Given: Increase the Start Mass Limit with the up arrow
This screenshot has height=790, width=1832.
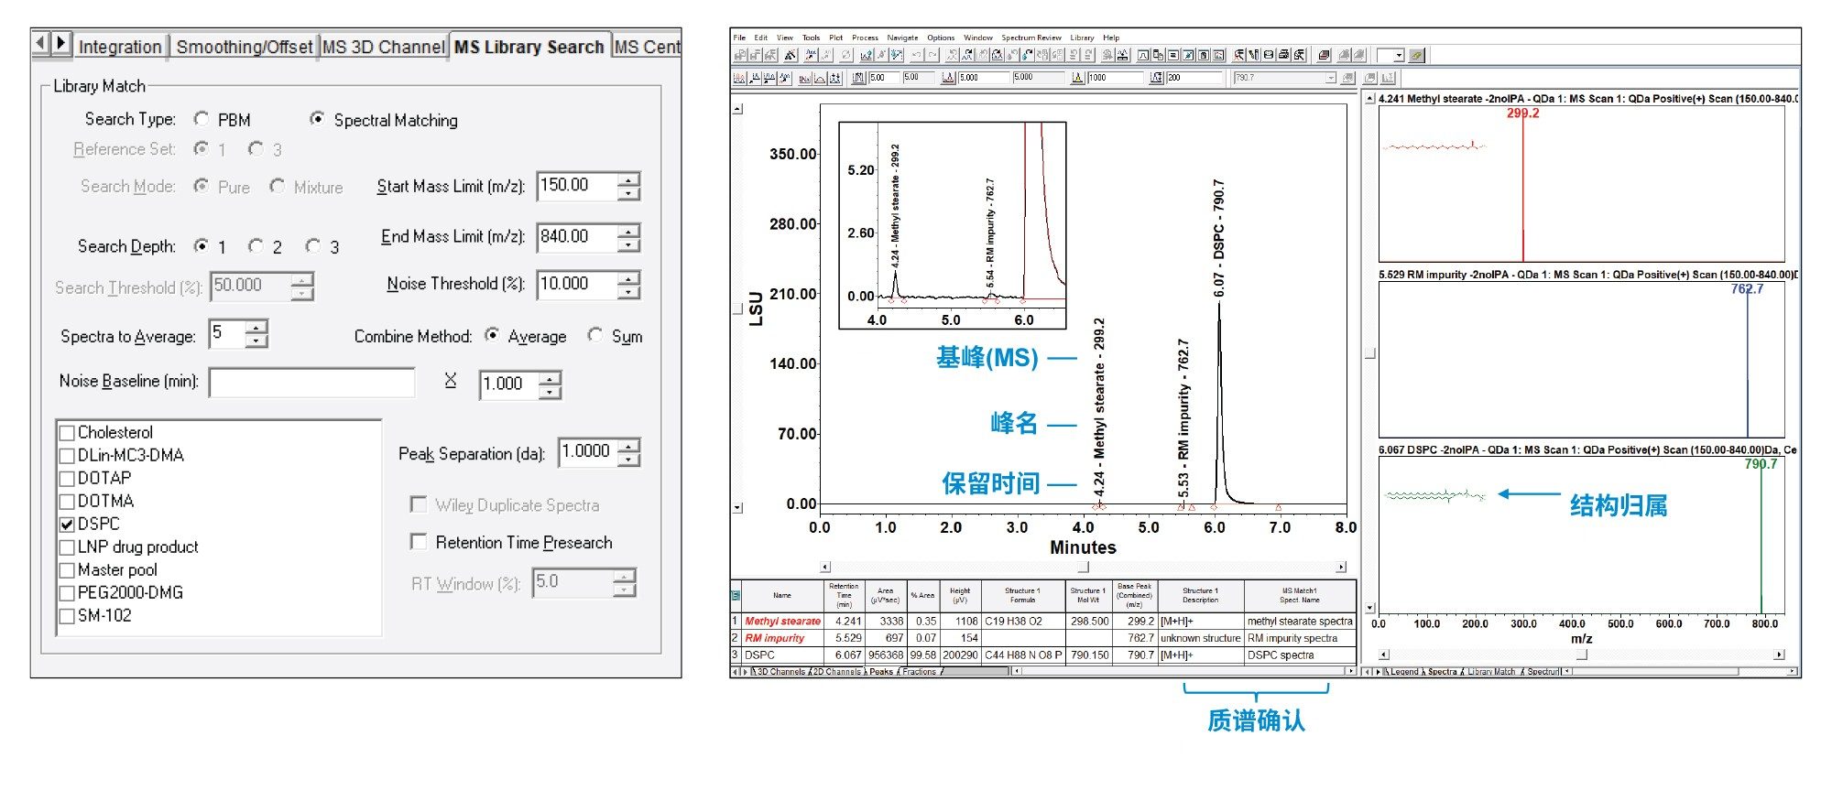Looking at the screenshot, I should pyautogui.click(x=628, y=179).
